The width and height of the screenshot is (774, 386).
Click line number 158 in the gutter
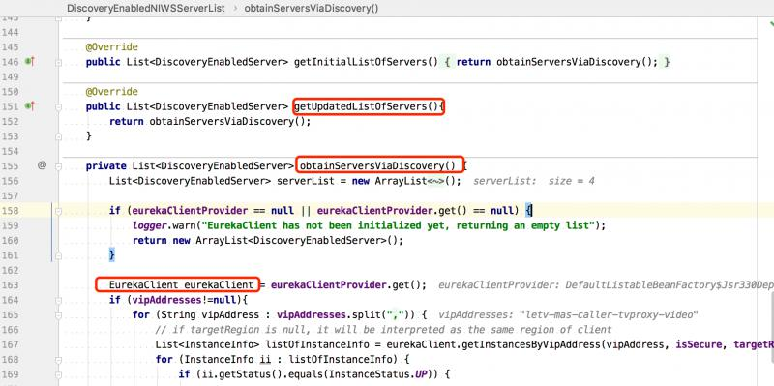pyautogui.click(x=10, y=211)
